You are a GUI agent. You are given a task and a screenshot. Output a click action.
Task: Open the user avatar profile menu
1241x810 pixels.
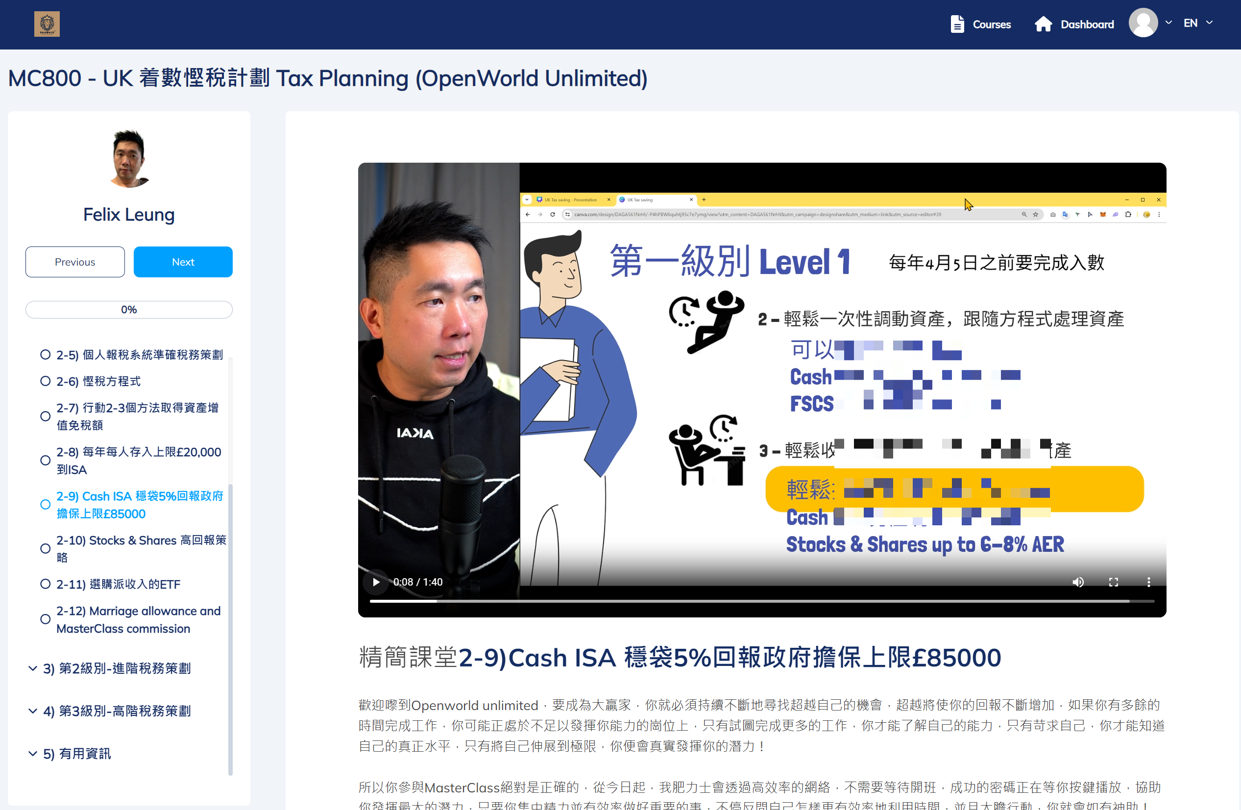point(1143,23)
